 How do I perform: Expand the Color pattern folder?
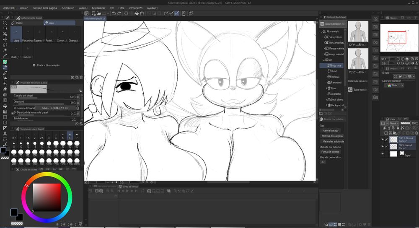coord(324,37)
